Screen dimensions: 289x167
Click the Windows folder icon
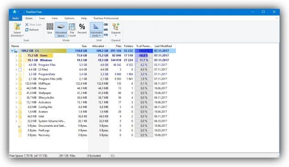click(20, 60)
